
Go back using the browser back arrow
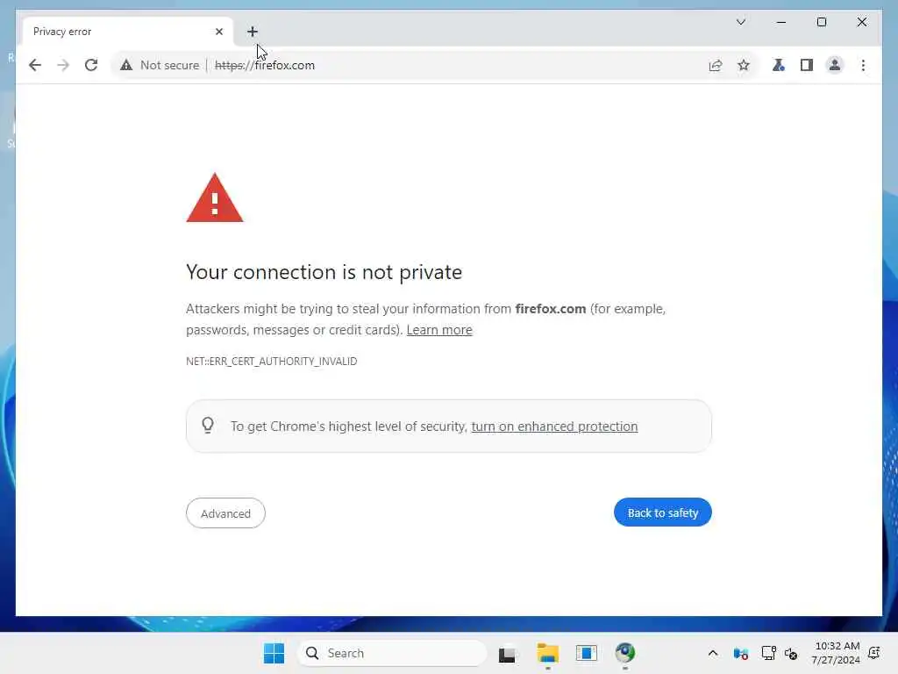pyautogui.click(x=35, y=65)
